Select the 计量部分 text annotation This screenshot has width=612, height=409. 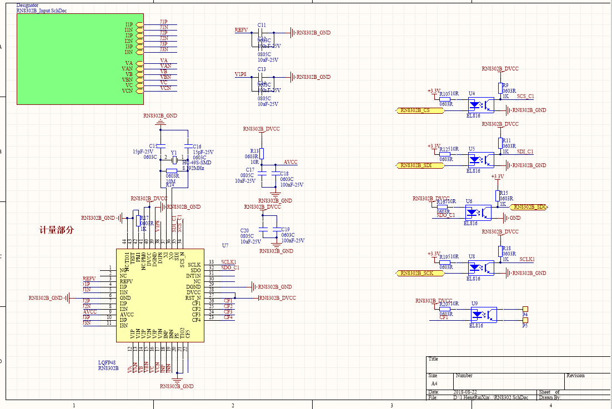tap(57, 230)
